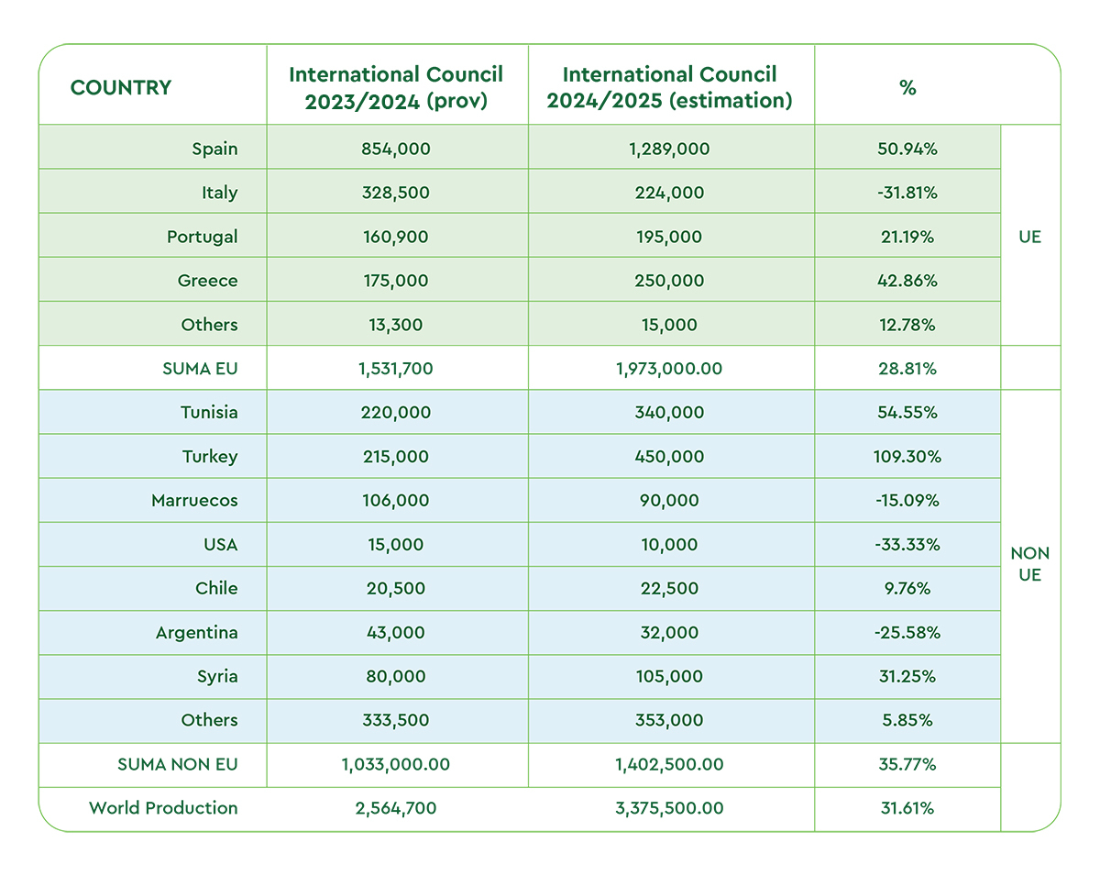Click Italy's 2023/2024 value 328,500
The height and width of the screenshot is (876, 1100).
point(396,193)
